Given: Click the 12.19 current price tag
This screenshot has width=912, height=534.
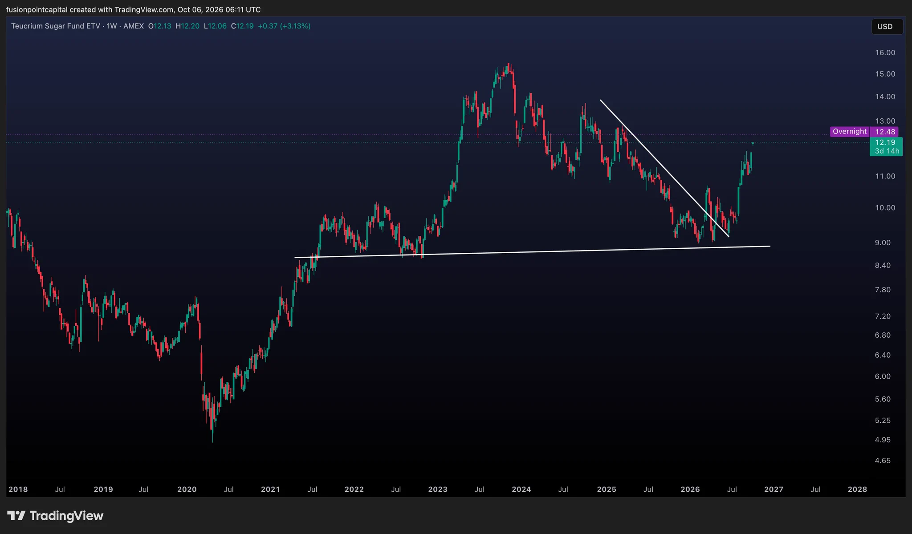Looking at the screenshot, I should [885, 142].
